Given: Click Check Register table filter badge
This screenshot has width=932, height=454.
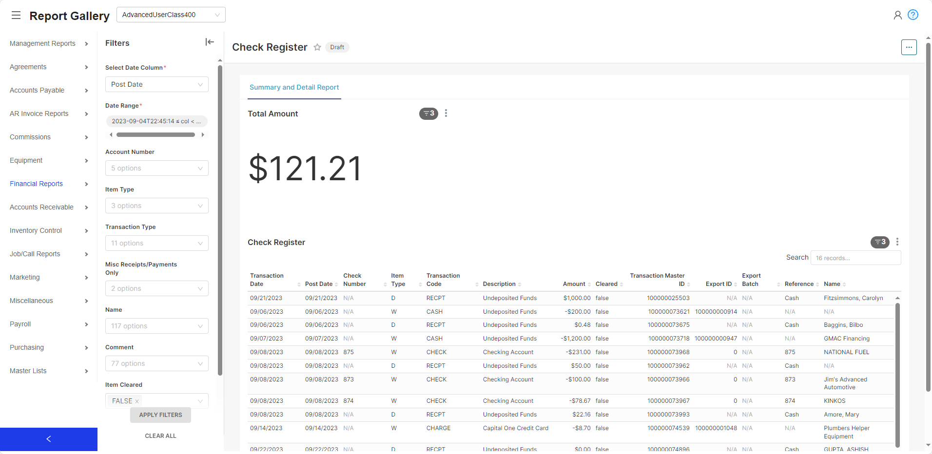Looking at the screenshot, I should click(880, 242).
